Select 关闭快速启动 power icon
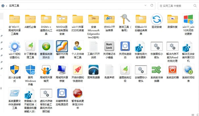 [x=125, y=46]
